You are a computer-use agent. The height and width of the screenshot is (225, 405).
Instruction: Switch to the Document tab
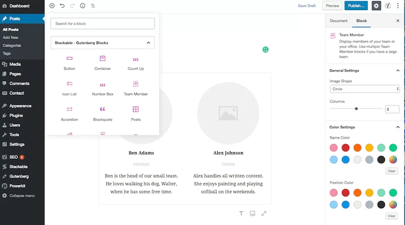point(339,21)
